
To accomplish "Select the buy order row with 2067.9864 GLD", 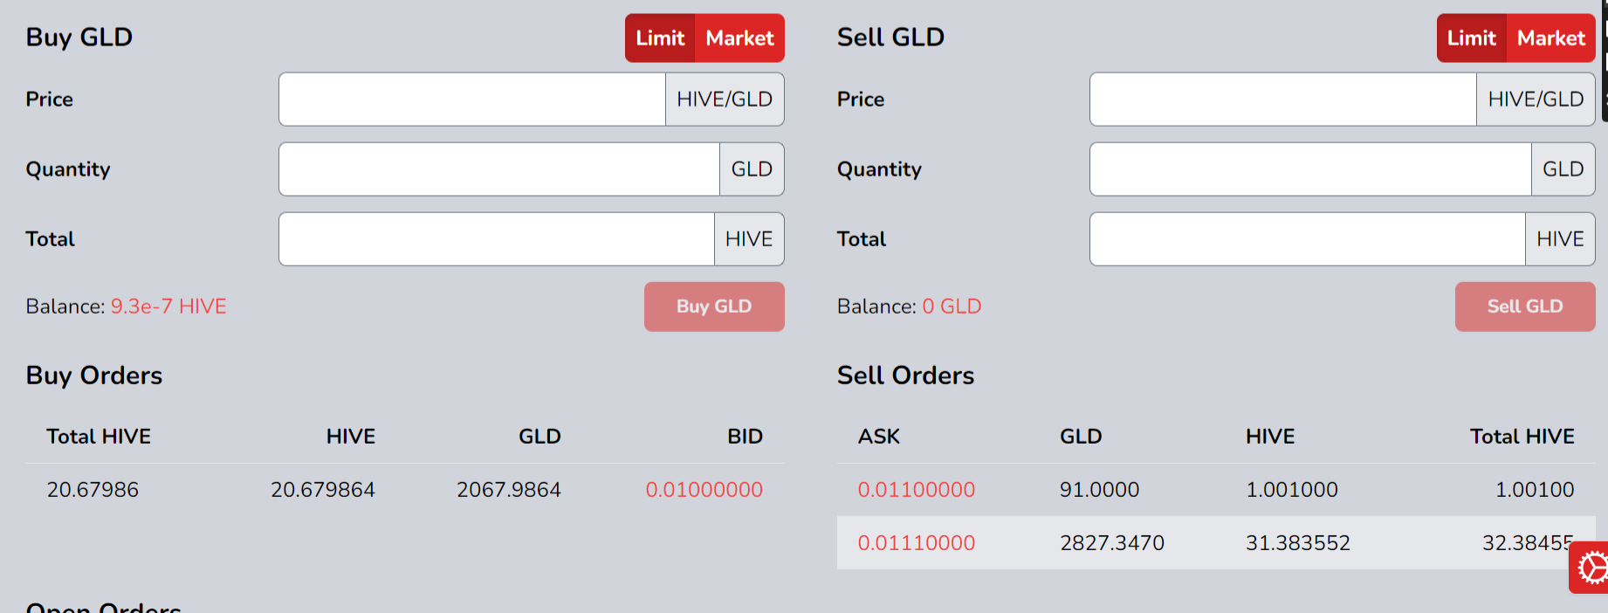I will [x=405, y=490].
